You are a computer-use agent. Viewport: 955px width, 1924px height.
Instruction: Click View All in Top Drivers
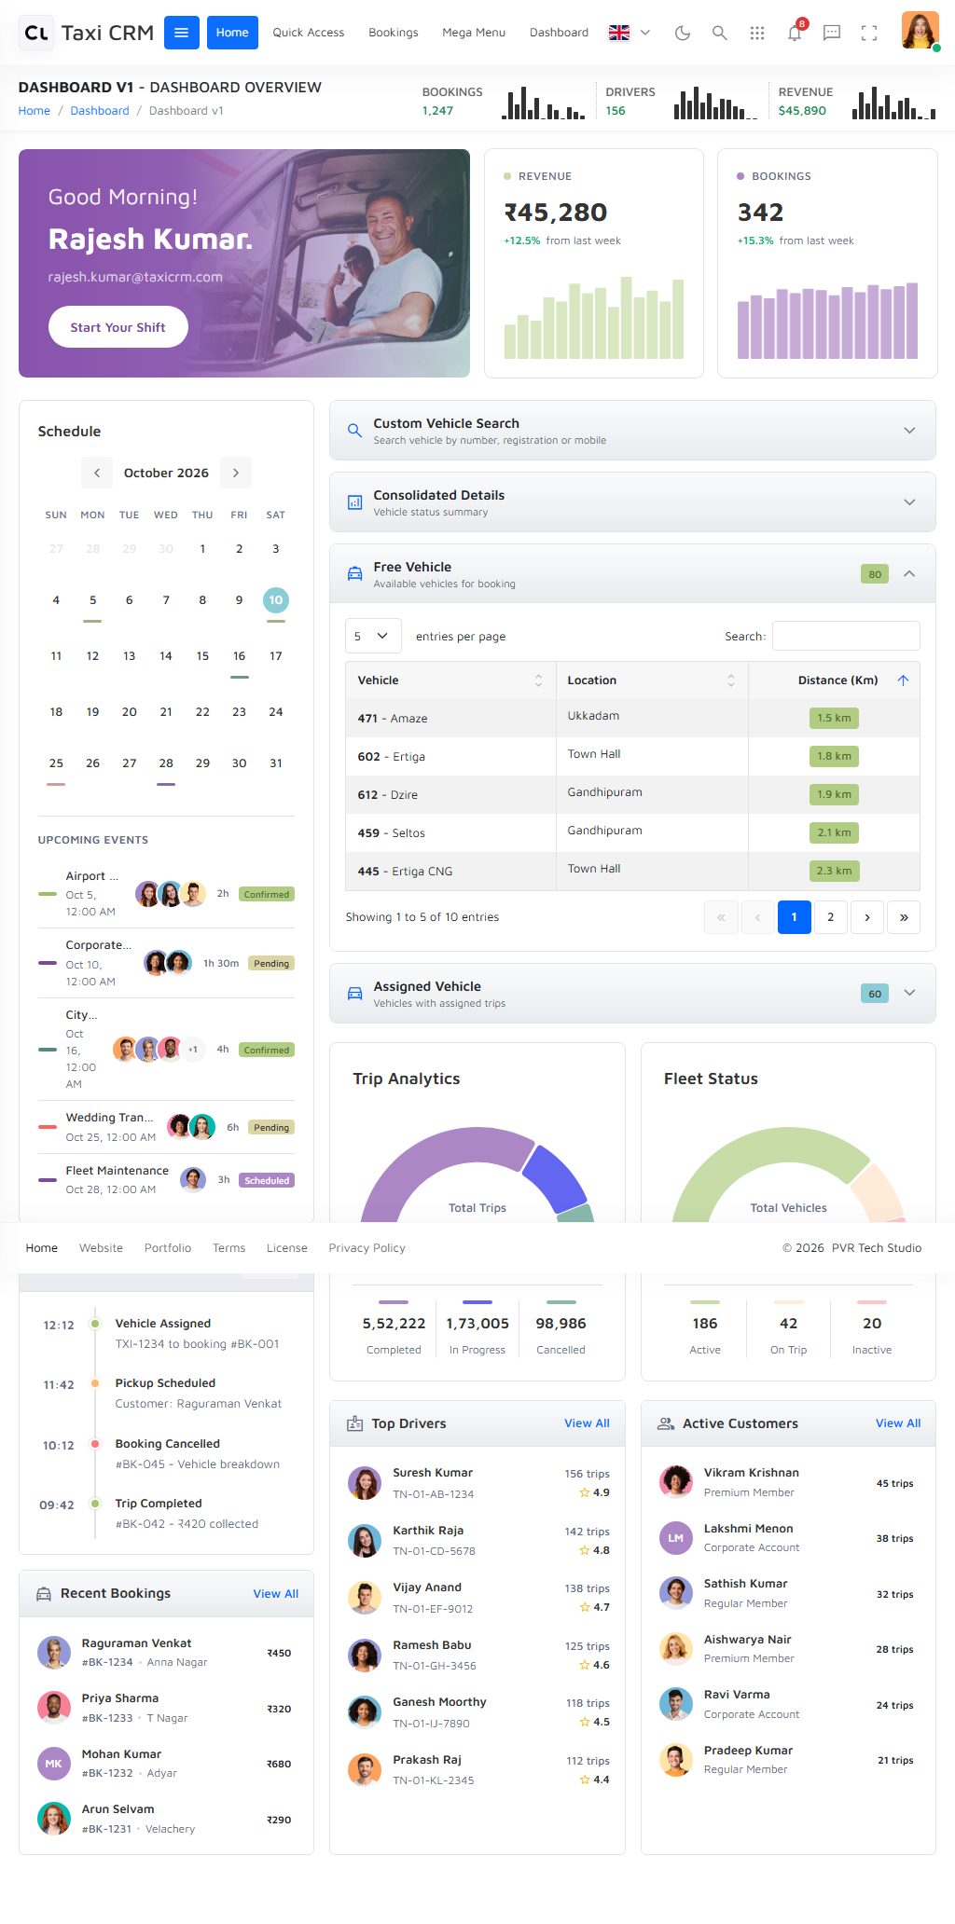tap(587, 1423)
